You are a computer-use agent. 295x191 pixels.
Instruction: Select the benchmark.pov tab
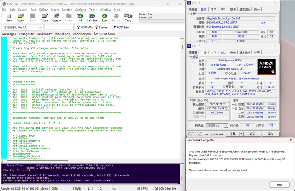click(x=105, y=33)
